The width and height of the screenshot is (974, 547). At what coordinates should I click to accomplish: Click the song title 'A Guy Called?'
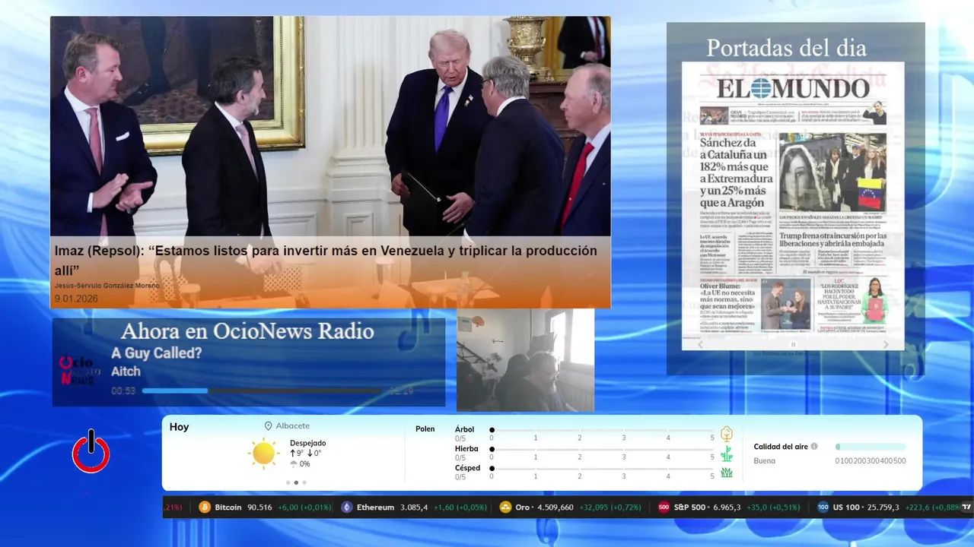click(158, 353)
